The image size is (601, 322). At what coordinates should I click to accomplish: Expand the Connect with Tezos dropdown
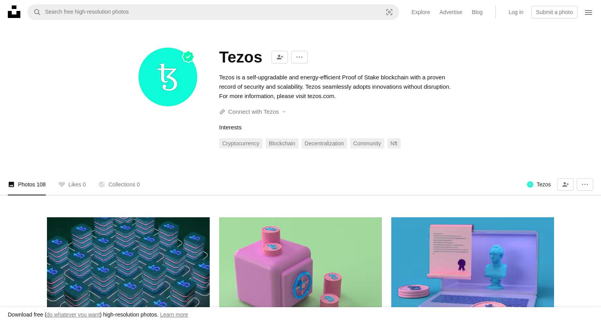(x=253, y=112)
